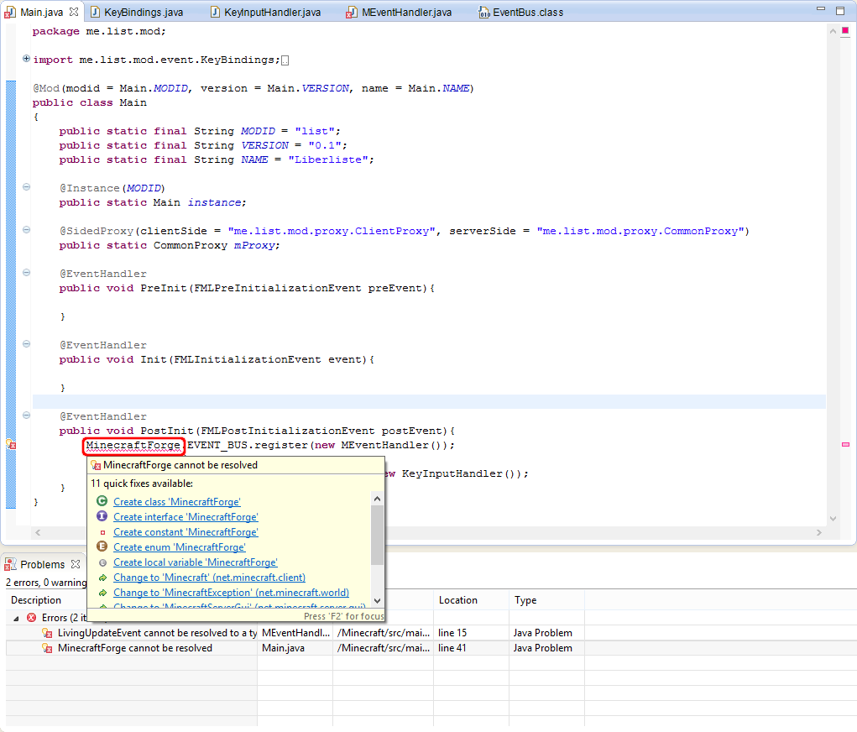Collapse the @SidedProxy field fold marker
The image size is (857, 732).
26,230
